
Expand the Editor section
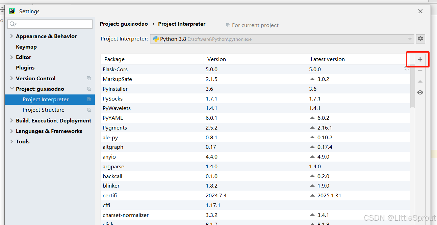pos(11,57)
